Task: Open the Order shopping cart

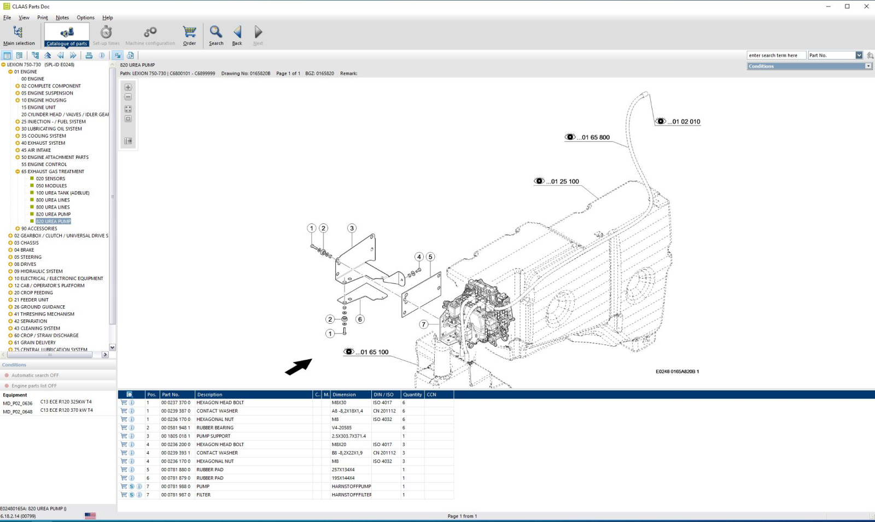Action: coord(189,35)
